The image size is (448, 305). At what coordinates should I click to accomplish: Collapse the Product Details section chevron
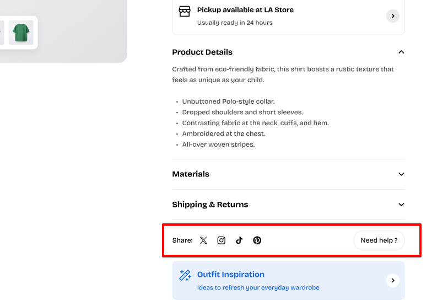[x=401, y=52]
